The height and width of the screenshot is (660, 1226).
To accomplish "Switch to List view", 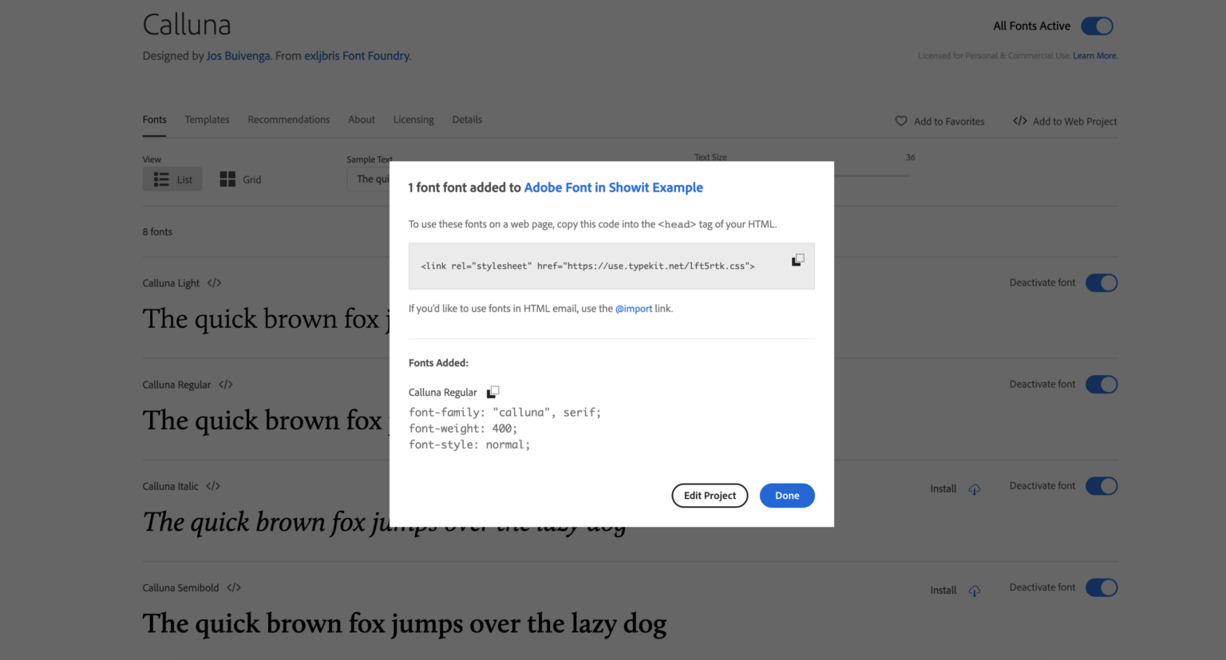I will click(x=172, y=179).
